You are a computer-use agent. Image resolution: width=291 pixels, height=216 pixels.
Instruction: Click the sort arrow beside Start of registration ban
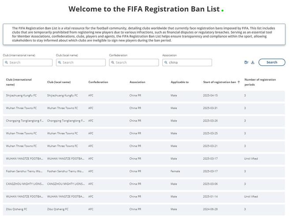[239, 82]
